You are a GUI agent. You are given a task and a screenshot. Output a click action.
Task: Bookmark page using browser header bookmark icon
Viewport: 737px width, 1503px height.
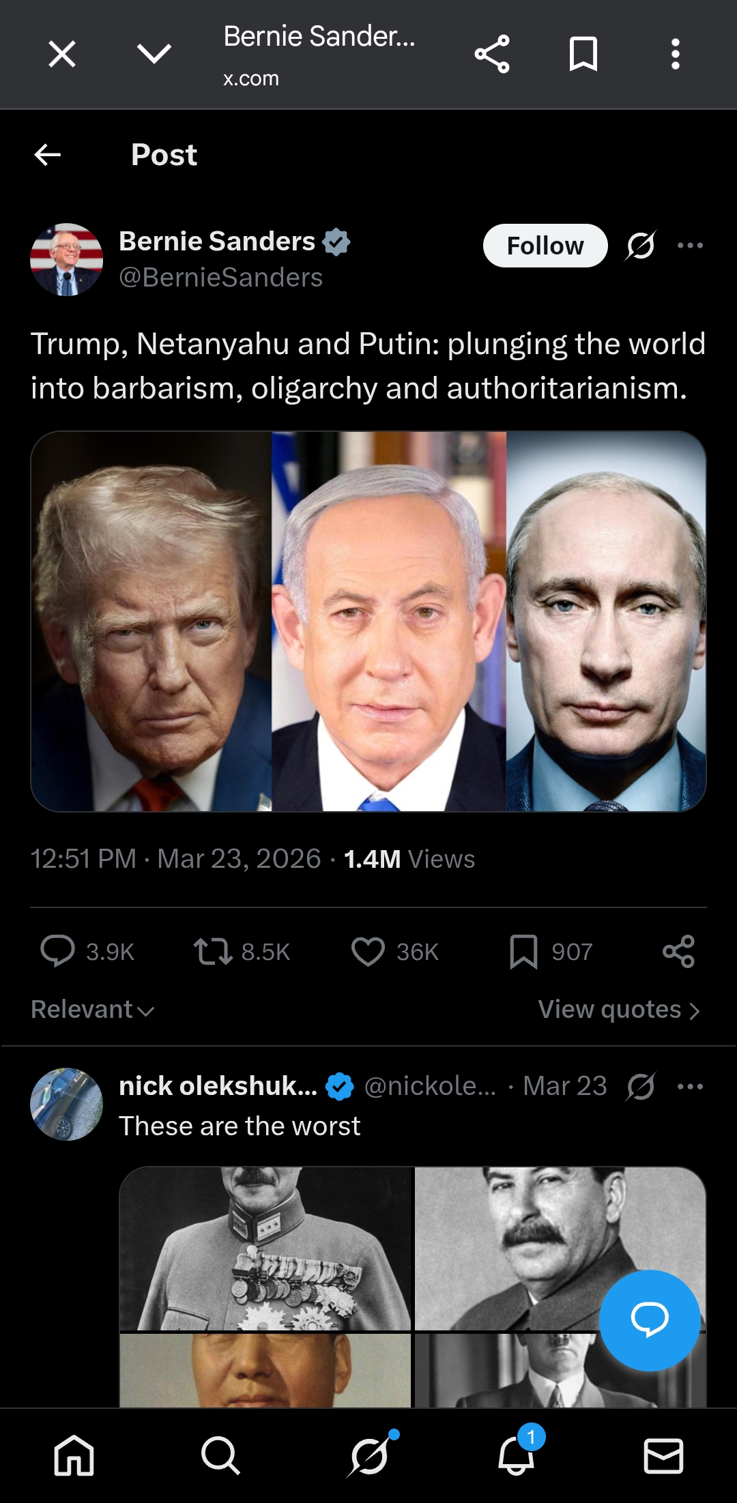583,54
